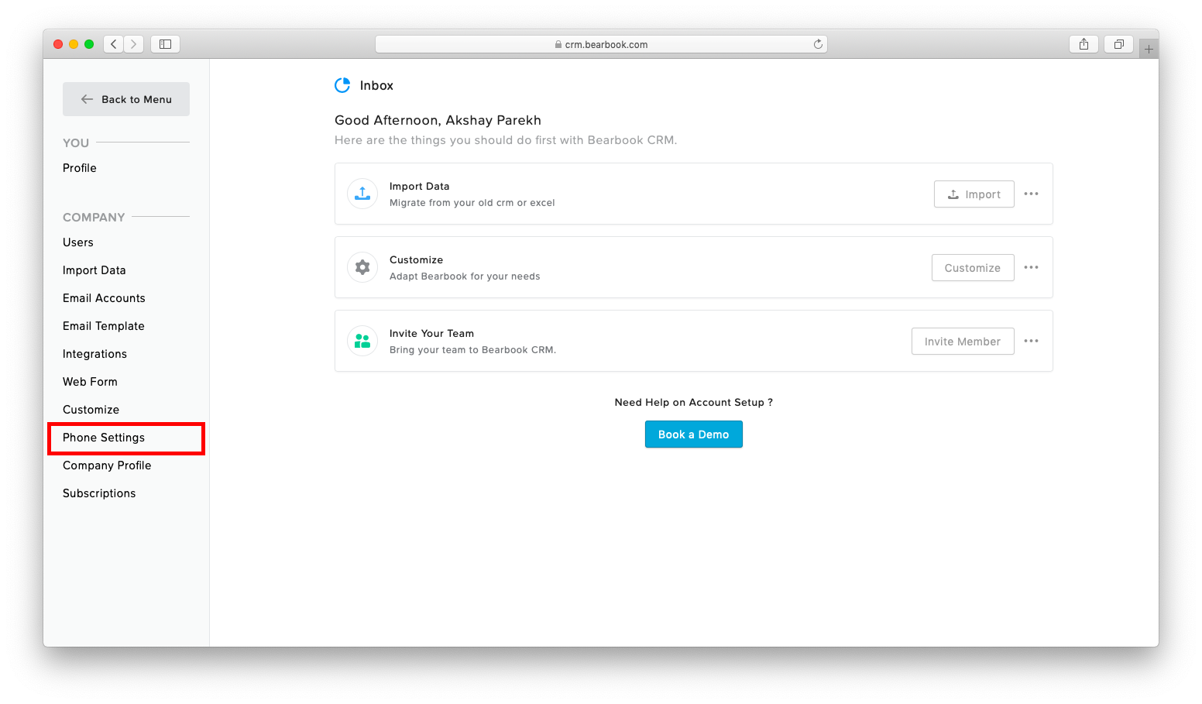This screenshot has width=1202, height=704.
Task: Click 'Need Help on Account Setup ?' text
Action: (694, 402)
